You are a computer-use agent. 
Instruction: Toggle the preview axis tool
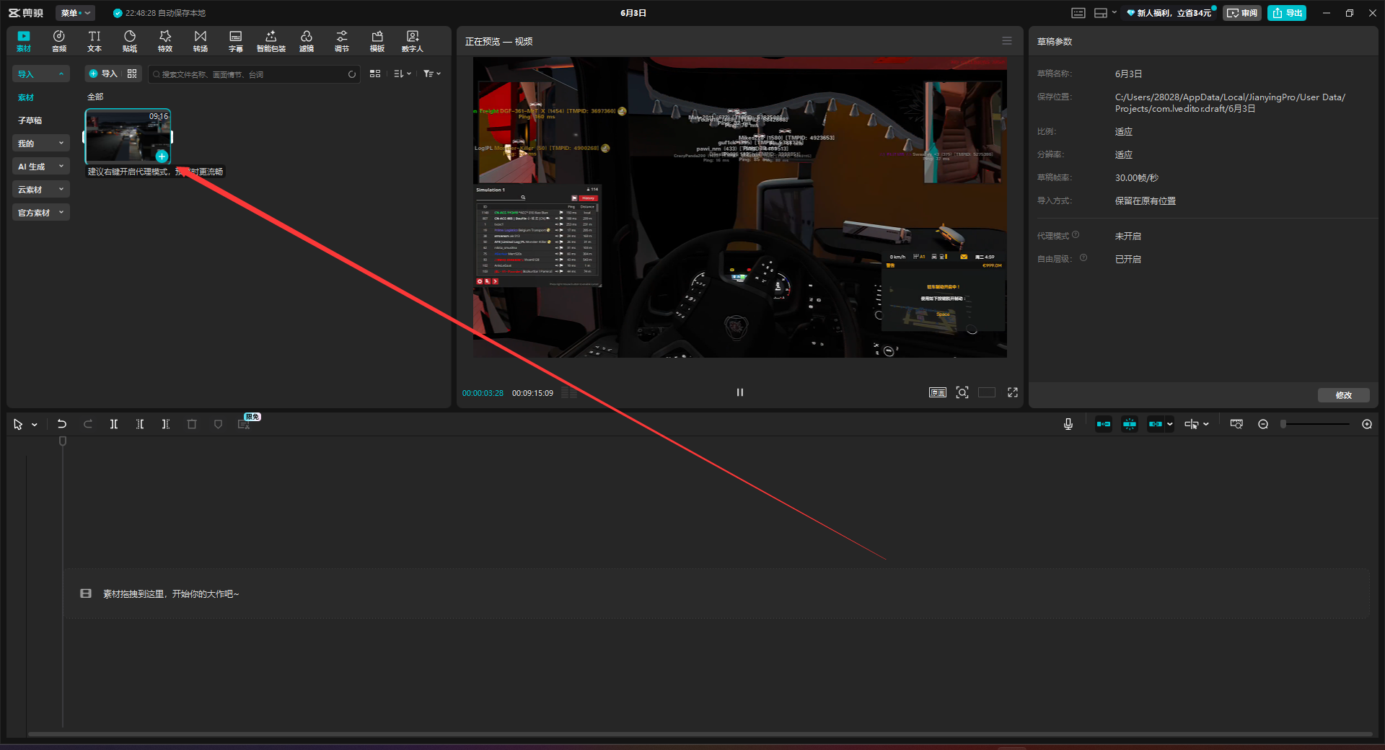(1191, 424)
